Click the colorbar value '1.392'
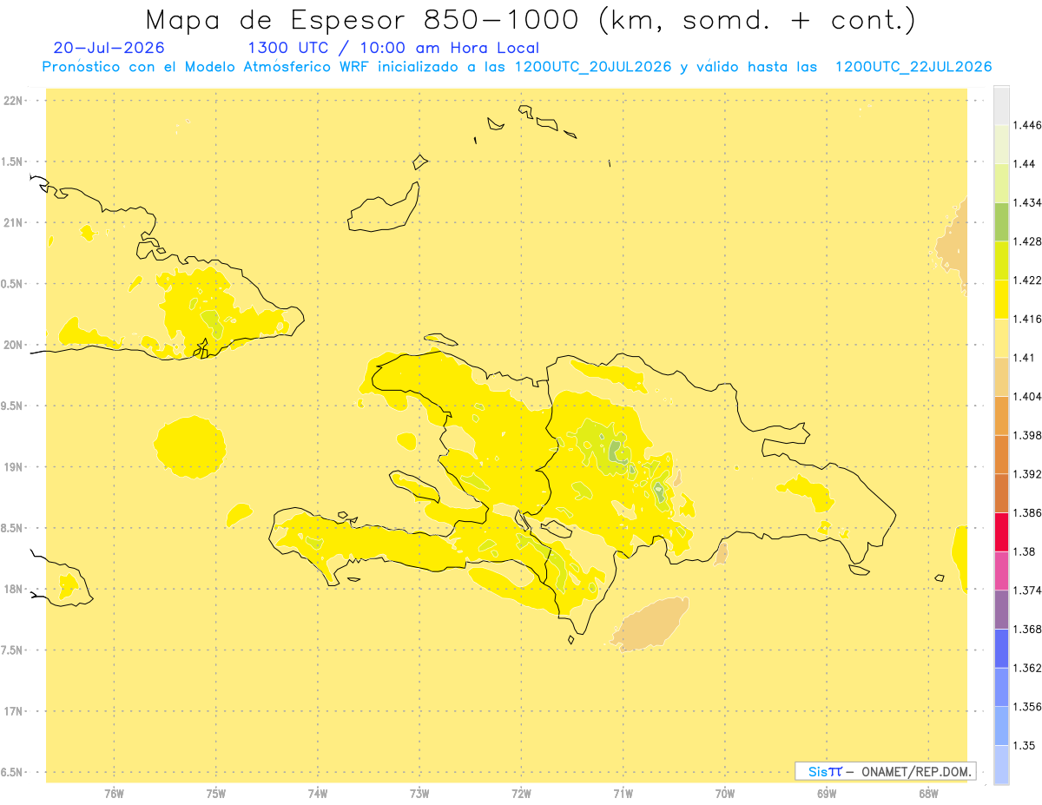The image size is (1042, 805). (x=1027, y=474)
